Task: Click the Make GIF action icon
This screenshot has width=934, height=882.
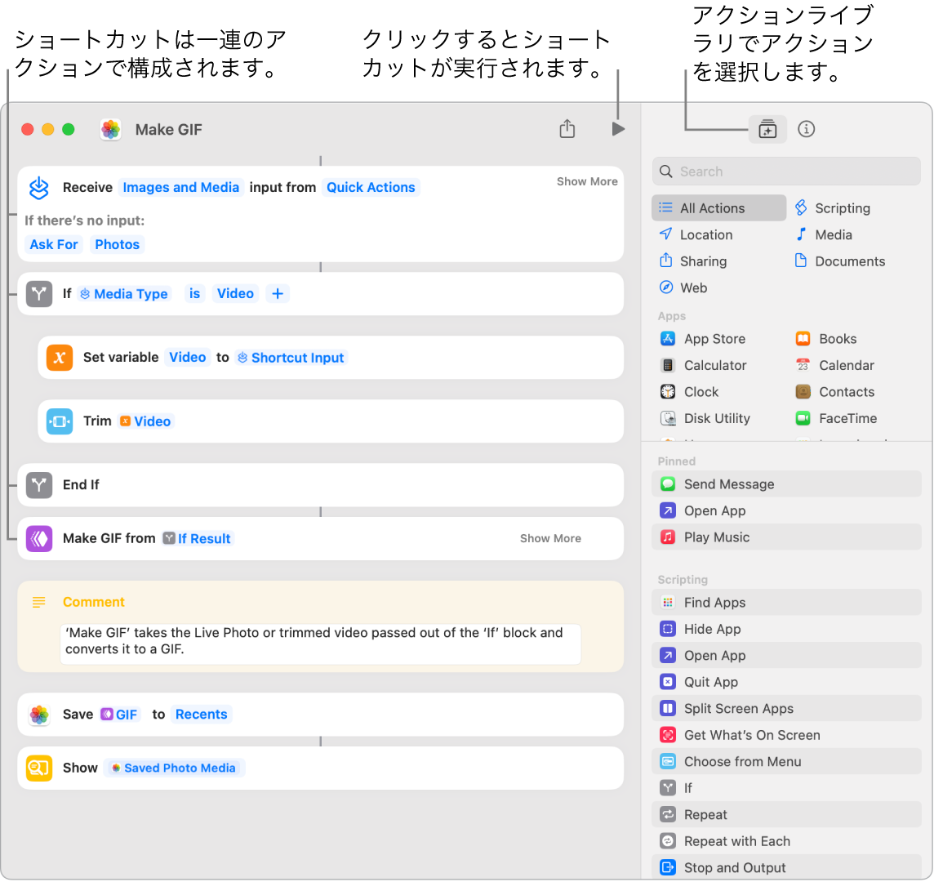Action: tap(39, 539)
